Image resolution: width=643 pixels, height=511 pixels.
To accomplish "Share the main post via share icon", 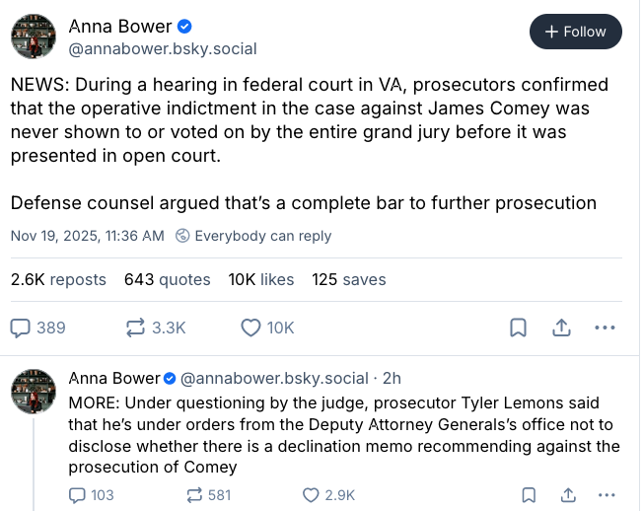I will [561, 328].
